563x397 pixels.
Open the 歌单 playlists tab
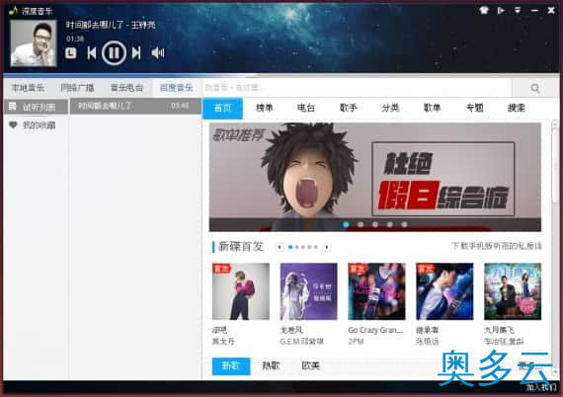click(433, 108)
